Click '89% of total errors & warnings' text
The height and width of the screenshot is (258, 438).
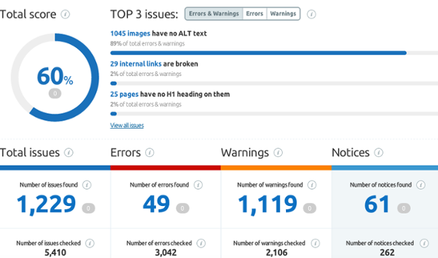[148, 44]
